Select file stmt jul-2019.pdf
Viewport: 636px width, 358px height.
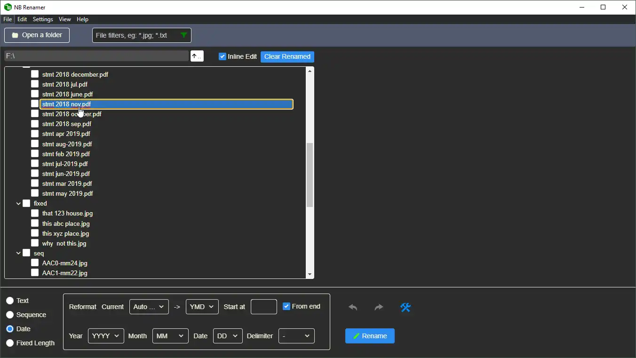(65, 164)
